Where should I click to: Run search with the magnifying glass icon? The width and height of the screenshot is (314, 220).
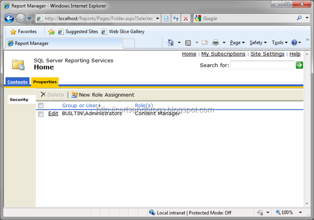click(299, 18)
